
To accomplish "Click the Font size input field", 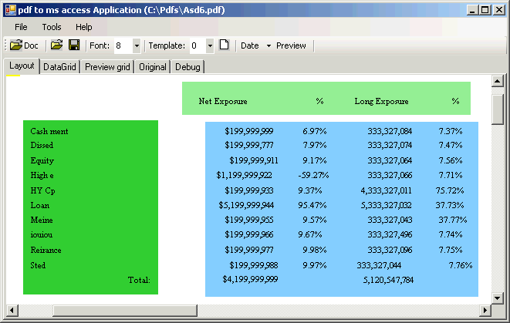I will click(x=123, y=45).
